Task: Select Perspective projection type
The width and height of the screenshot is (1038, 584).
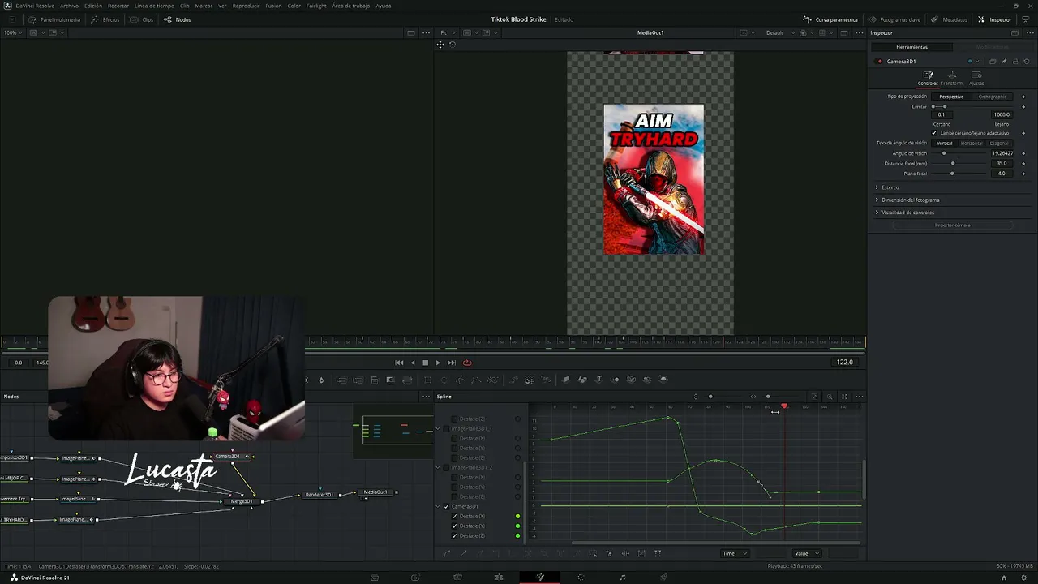Action: click(x=951, y=97)
